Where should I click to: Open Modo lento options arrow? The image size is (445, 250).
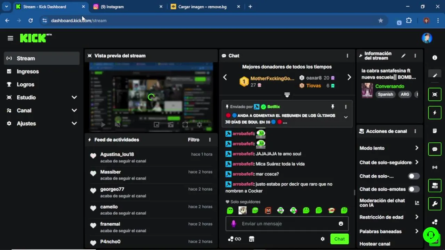coord(416,148)
